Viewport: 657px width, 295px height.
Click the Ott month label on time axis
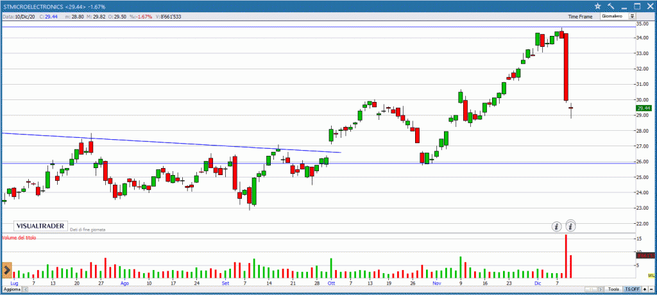tap(332, 283)
